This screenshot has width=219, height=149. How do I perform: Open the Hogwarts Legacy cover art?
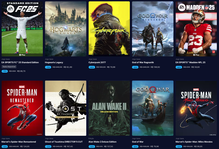(66, 29)
